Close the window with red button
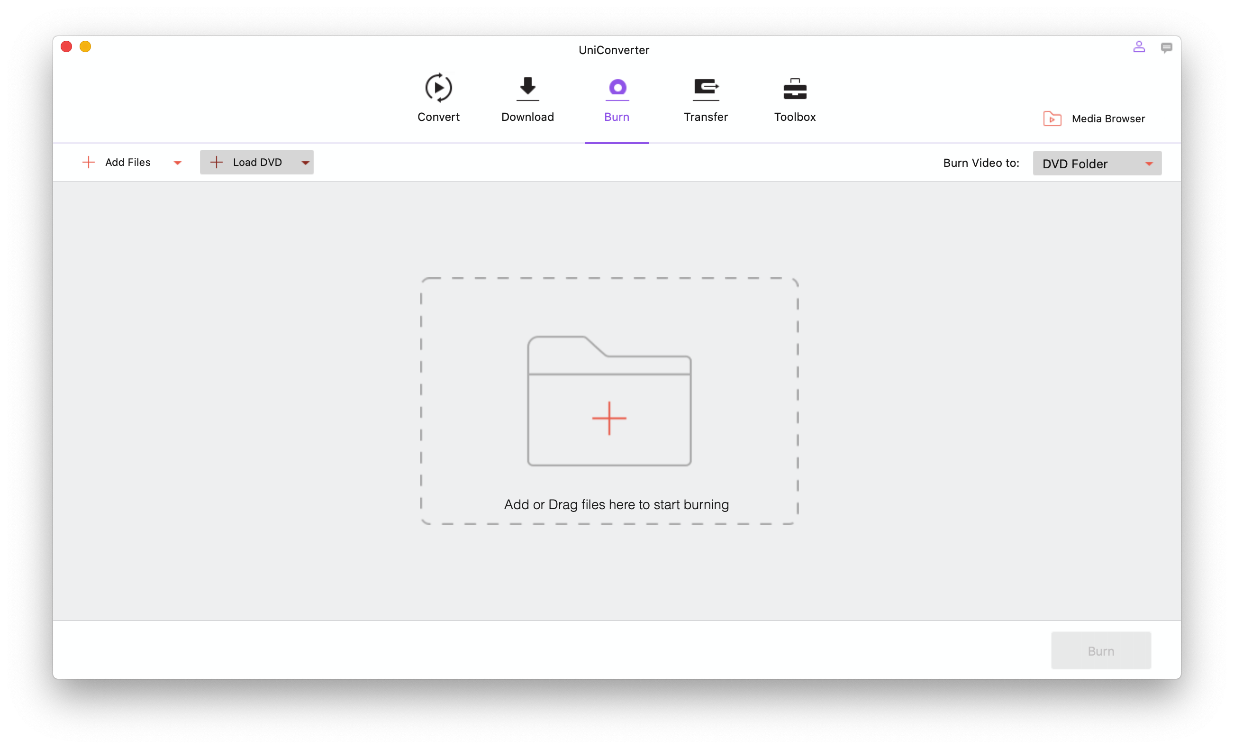The width and height of the screenshot is (1234, 749). (66, 46)
